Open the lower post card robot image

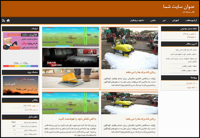click(129, 103)
